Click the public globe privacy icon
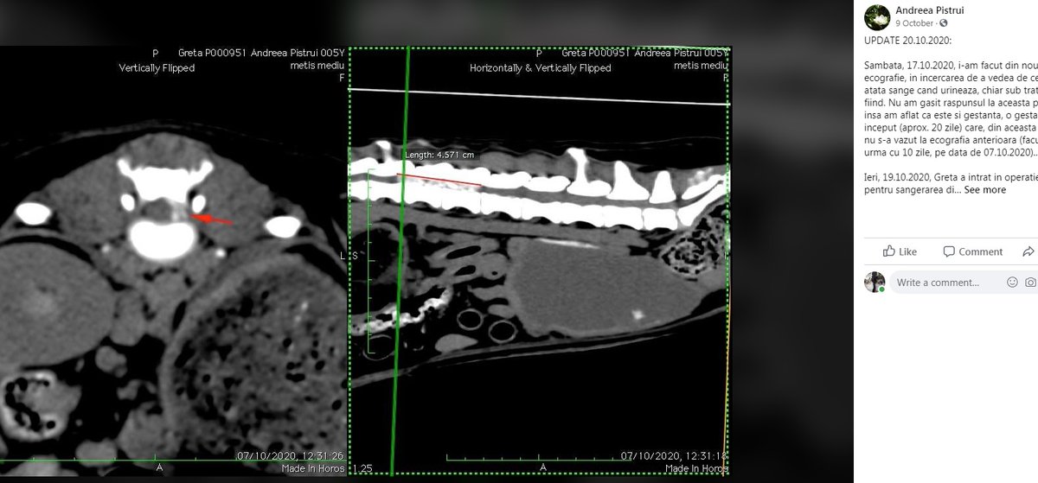 (945, 24)
